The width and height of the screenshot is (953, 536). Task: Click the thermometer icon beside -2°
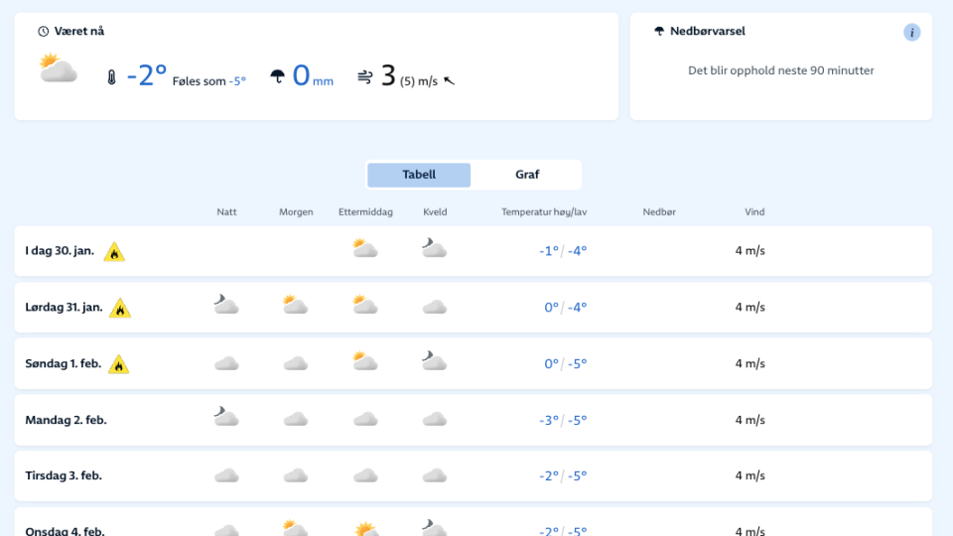point(111,77)
